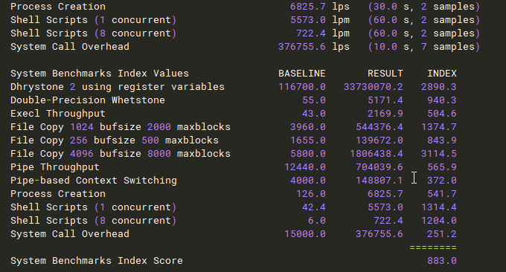Click the index value 843.9
This screenshot has width=506, height=272.
point(442,140)
